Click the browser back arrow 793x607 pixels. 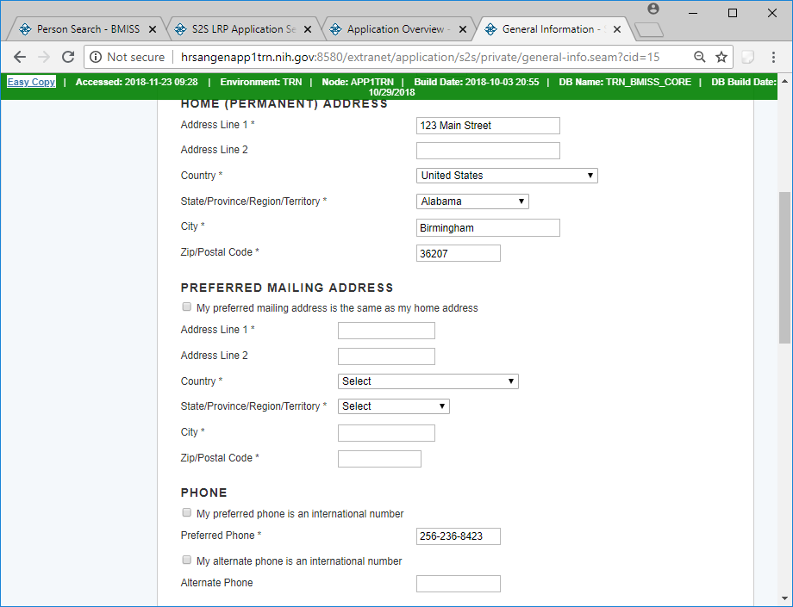tap(20, 57)
